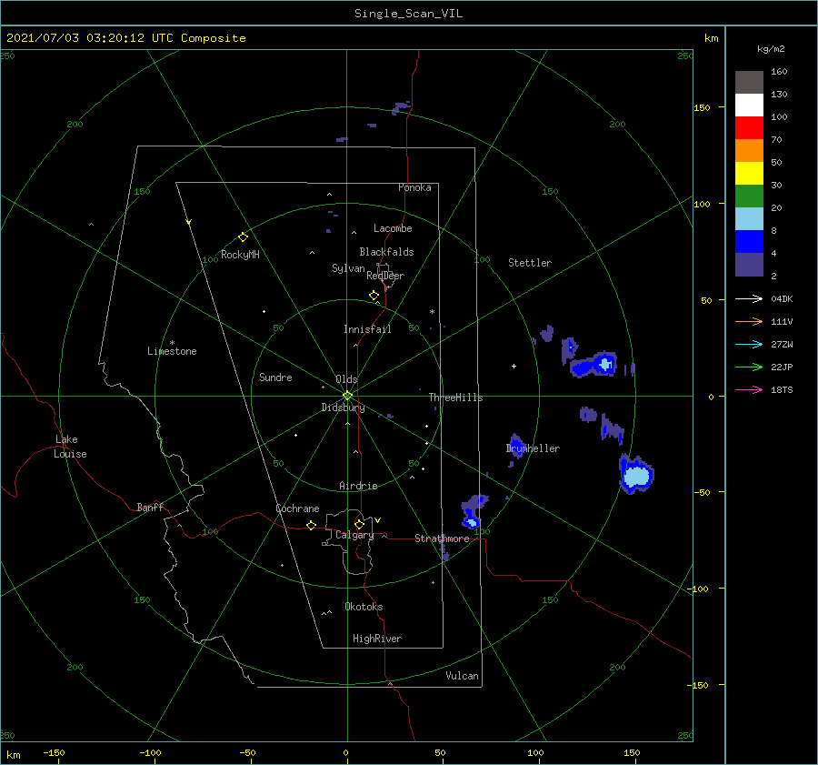Pick the orange 50-70 legend swatch
Screen dimensions: 818x765
(749, 151)
